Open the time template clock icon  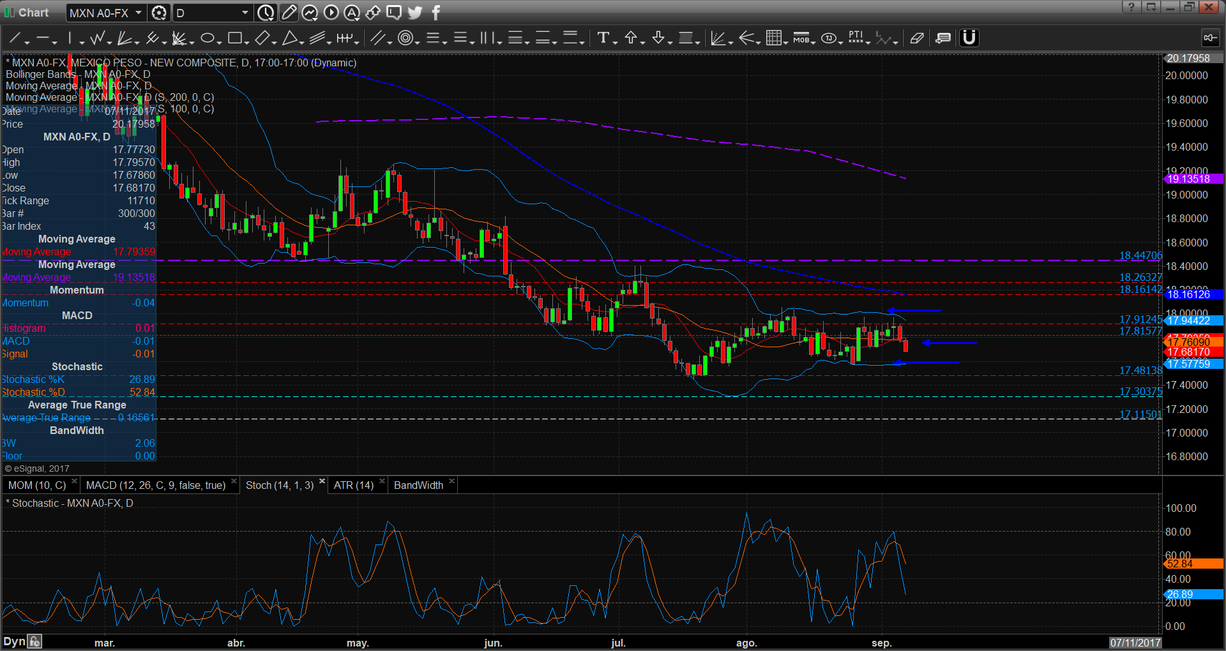point(266,13)
